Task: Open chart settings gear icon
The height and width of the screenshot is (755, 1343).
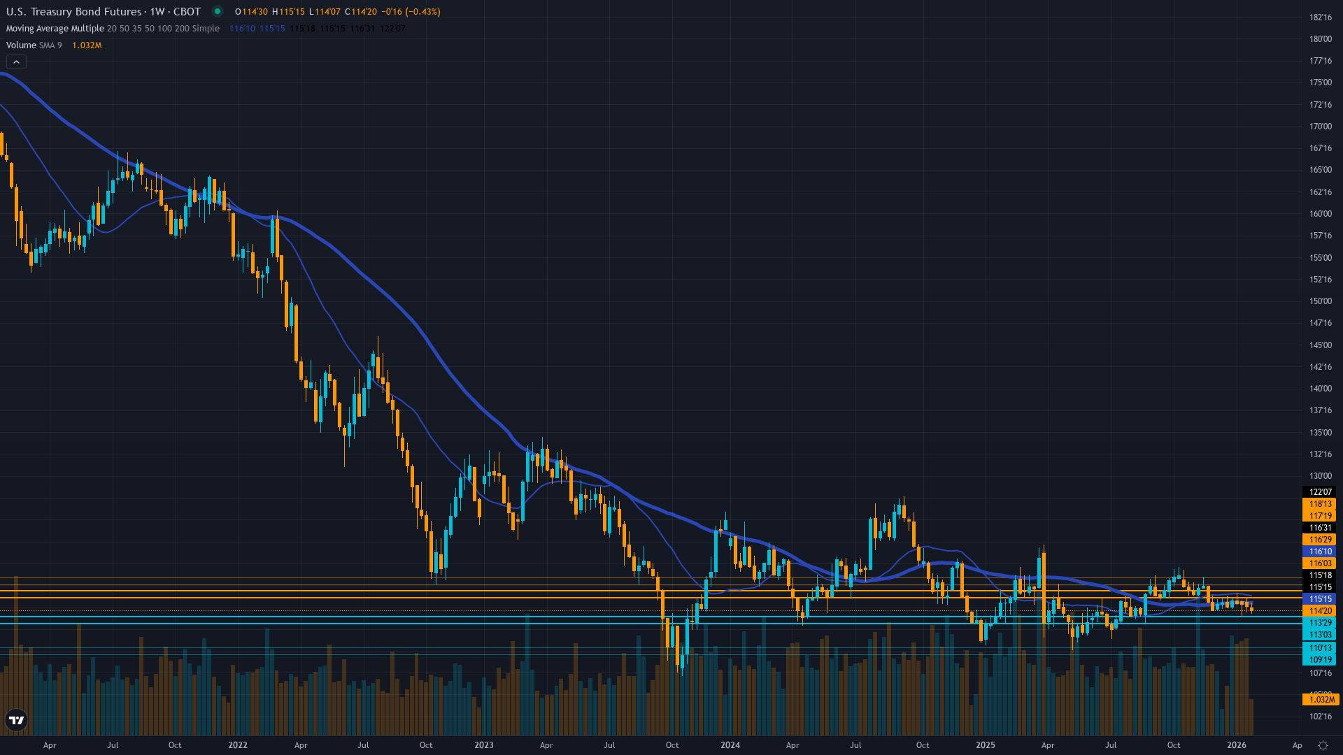Action: point(1323,745)
